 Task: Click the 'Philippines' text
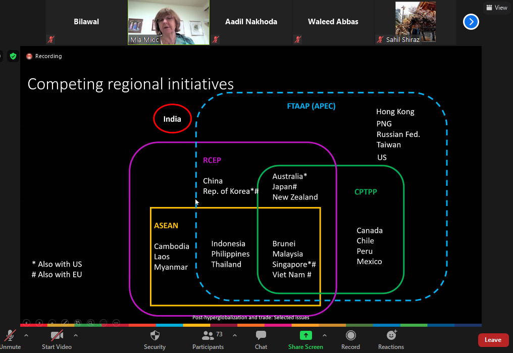[230, 254]
